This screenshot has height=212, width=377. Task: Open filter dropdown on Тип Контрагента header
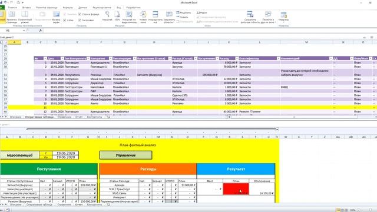88,58
